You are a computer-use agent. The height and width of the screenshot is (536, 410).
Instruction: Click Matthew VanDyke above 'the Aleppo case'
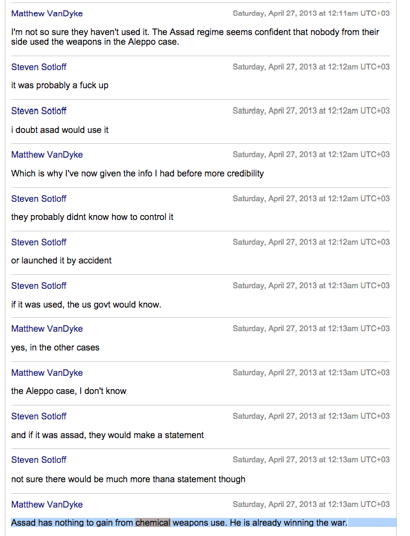click(x=47, y=373)
